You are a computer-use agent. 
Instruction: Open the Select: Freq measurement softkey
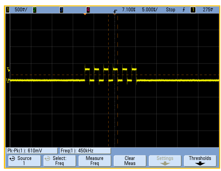[x=59, y=161]
